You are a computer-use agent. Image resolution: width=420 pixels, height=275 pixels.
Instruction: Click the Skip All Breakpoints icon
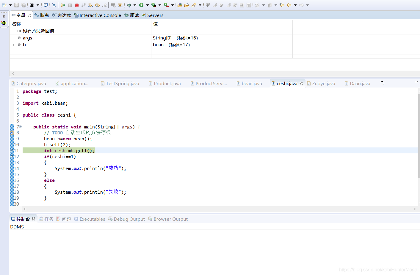coord(54,5)
